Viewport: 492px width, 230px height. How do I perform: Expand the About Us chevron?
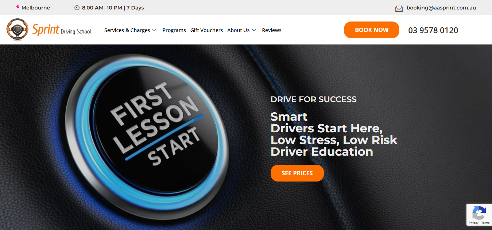pos(254,30)
